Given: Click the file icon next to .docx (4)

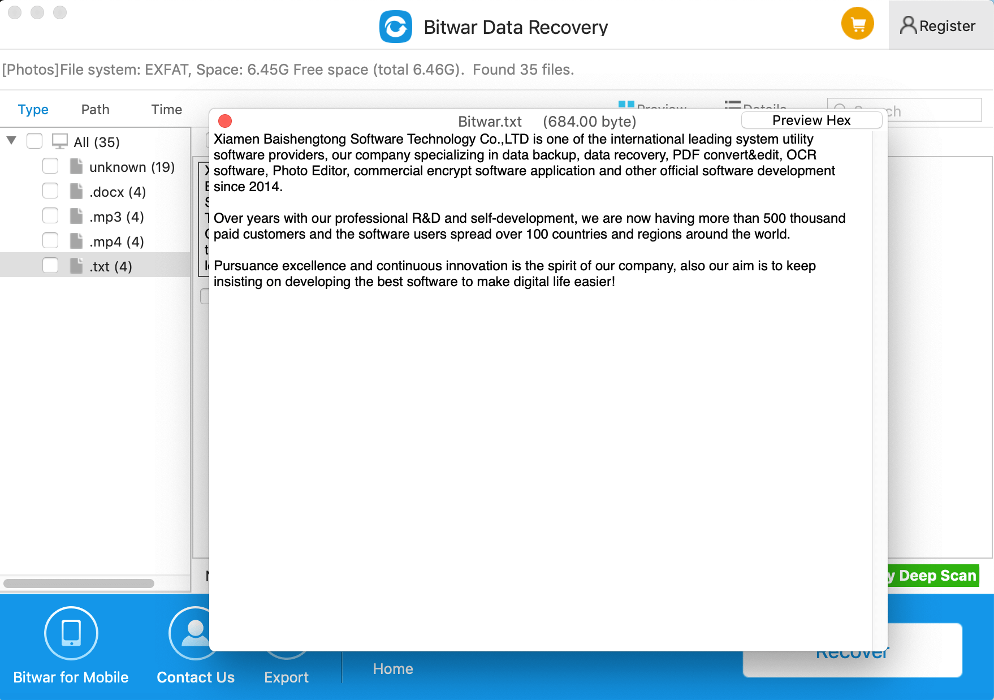Looking at the screenshot, I should pos(76,191).
